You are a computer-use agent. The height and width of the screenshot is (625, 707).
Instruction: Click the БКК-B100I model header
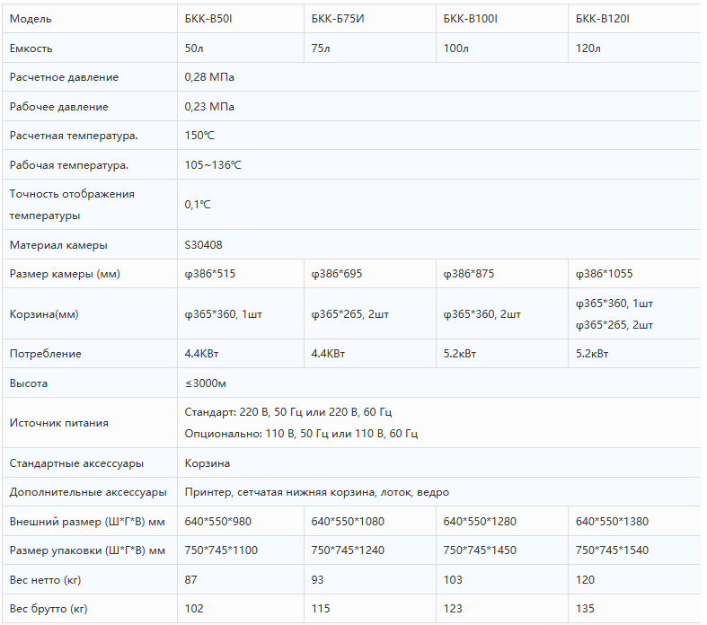click(502, 19)
